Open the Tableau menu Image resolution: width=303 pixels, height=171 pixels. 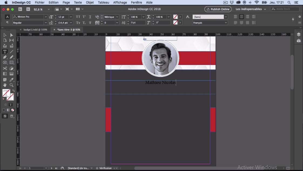[103, 2]
